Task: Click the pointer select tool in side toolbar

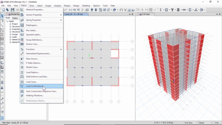Action: tap(2, 16)
